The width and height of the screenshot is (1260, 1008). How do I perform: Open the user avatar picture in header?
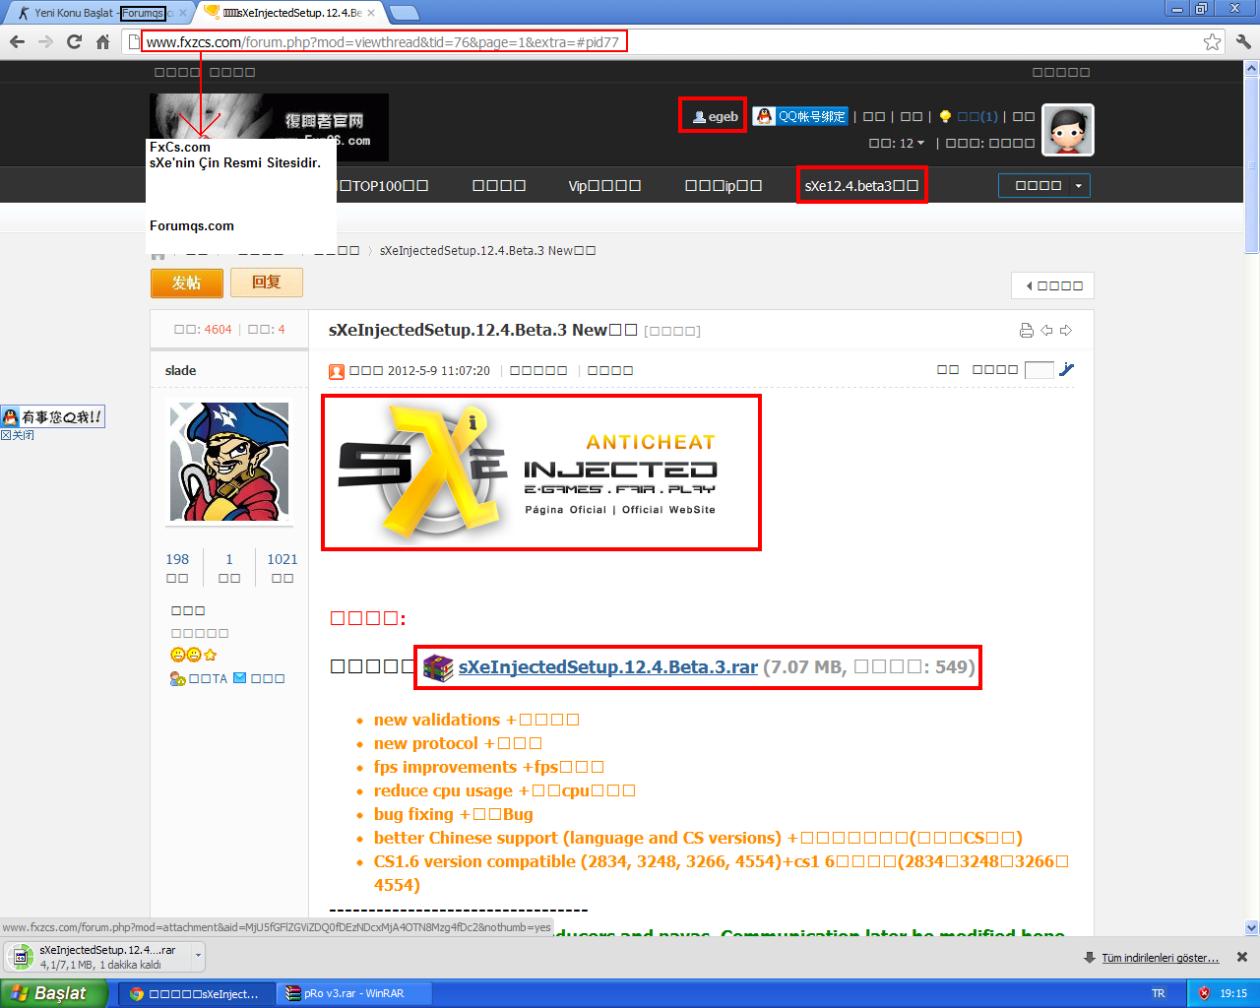point(1068,130)
